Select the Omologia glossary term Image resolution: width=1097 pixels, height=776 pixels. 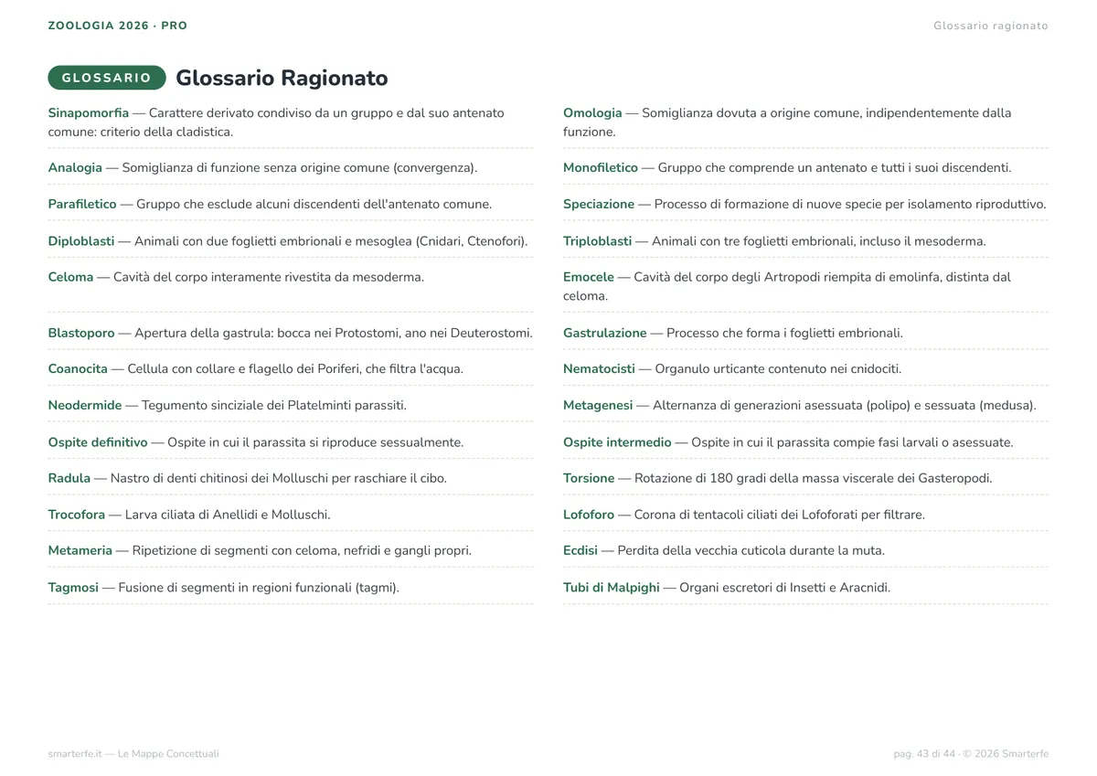[x=592, y=113]
